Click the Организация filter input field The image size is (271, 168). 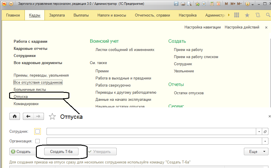click(154, 141)
